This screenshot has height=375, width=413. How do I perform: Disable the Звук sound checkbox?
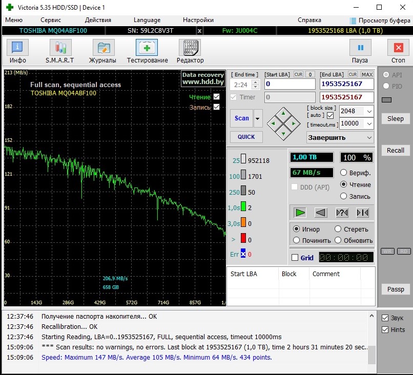tap(385, 318)
